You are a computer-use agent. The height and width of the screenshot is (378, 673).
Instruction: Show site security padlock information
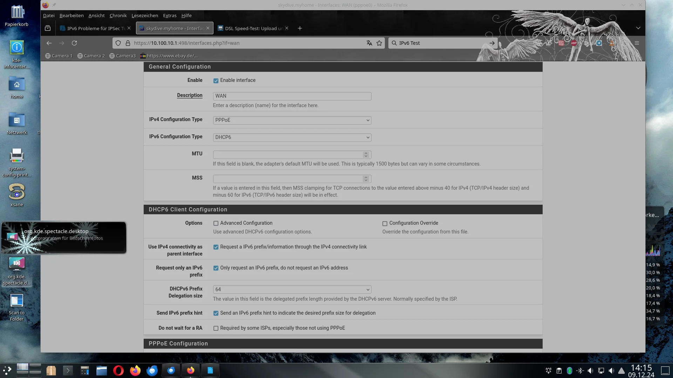(x=128, y=43)
